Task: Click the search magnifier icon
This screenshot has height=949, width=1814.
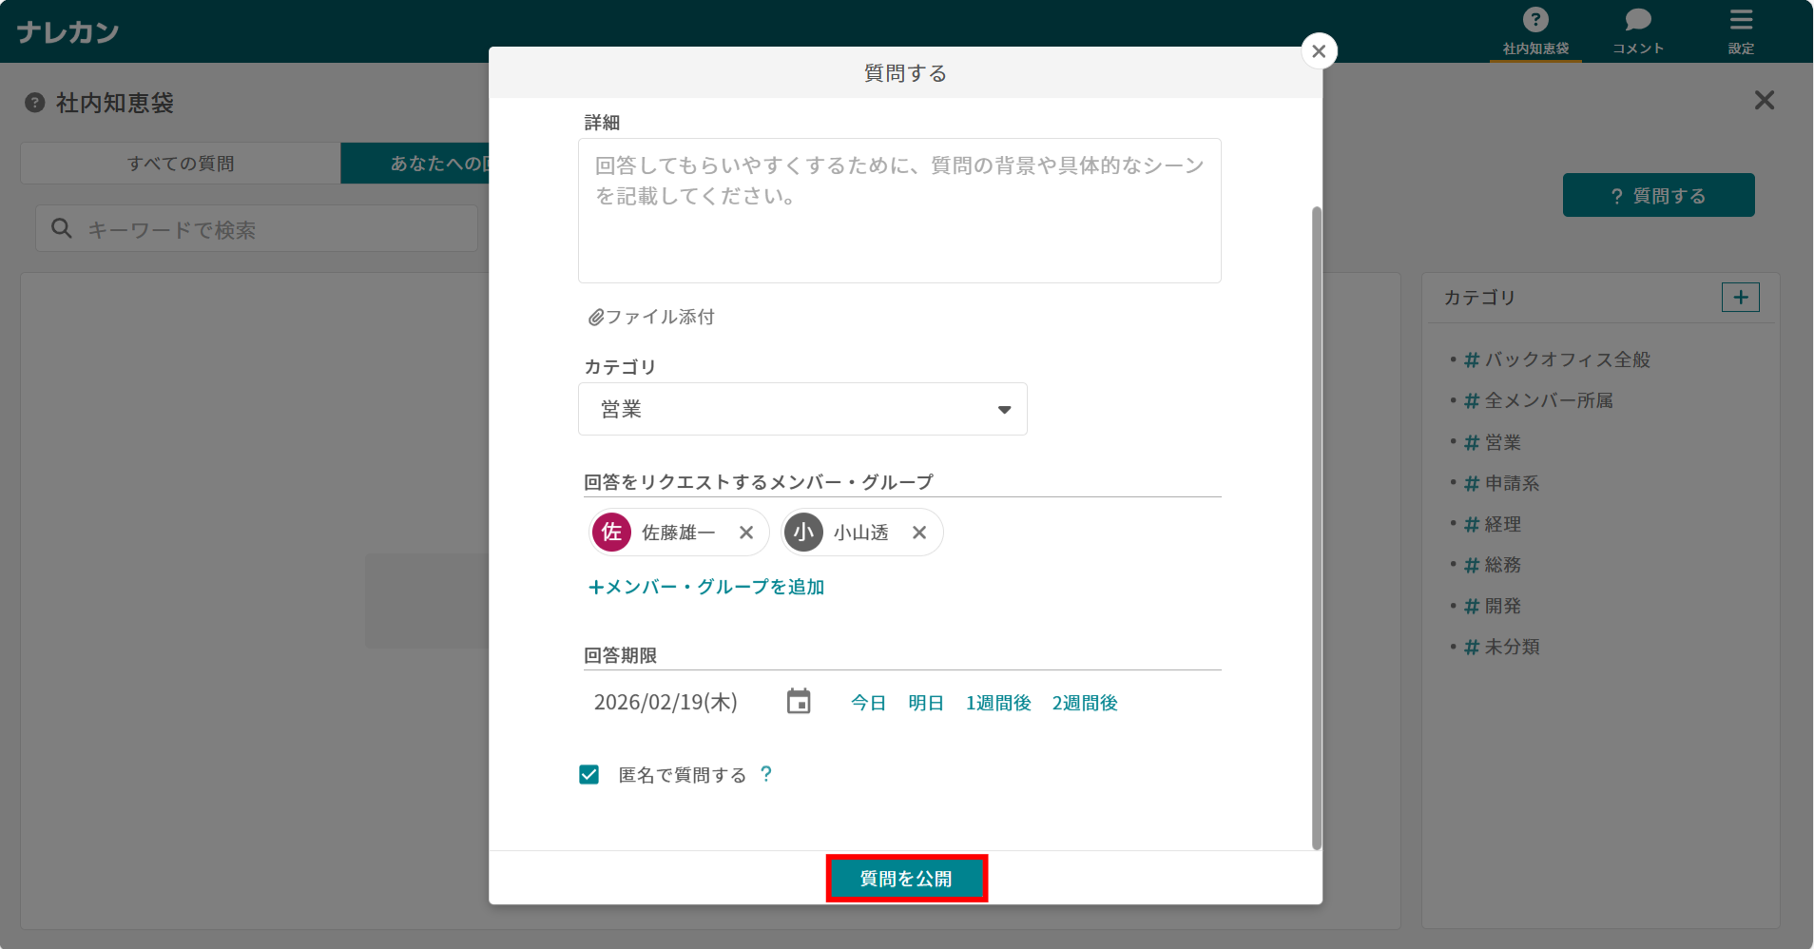Action: click(61, 228)
